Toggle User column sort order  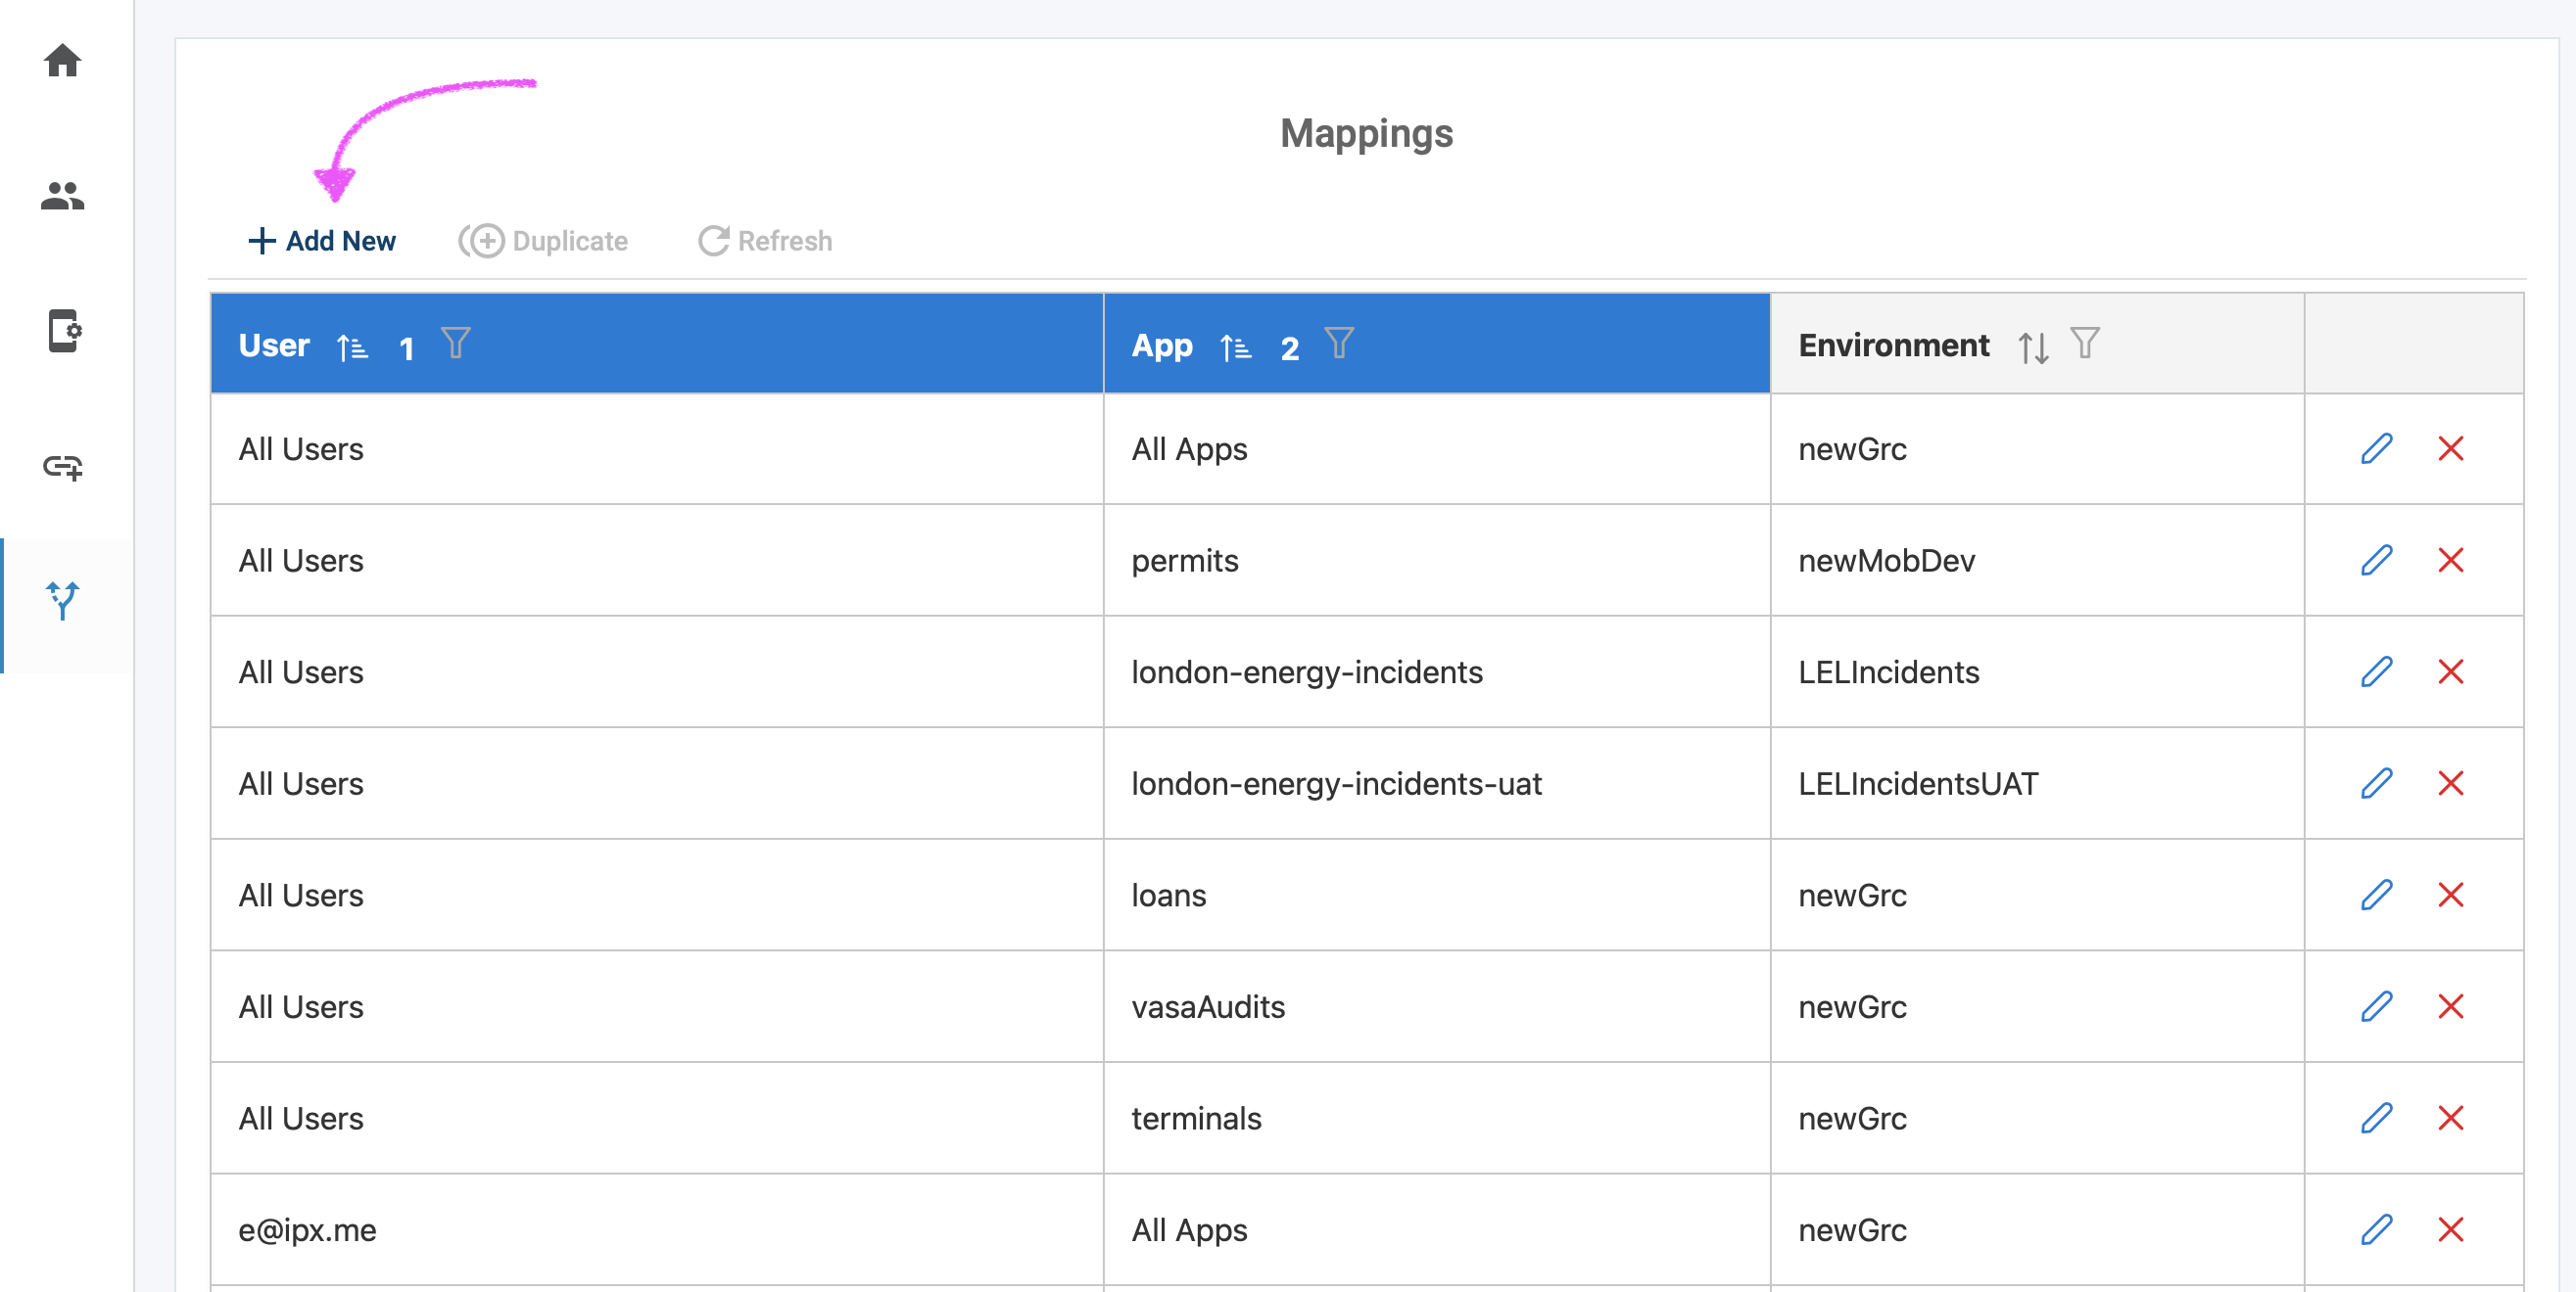[352, 346]
